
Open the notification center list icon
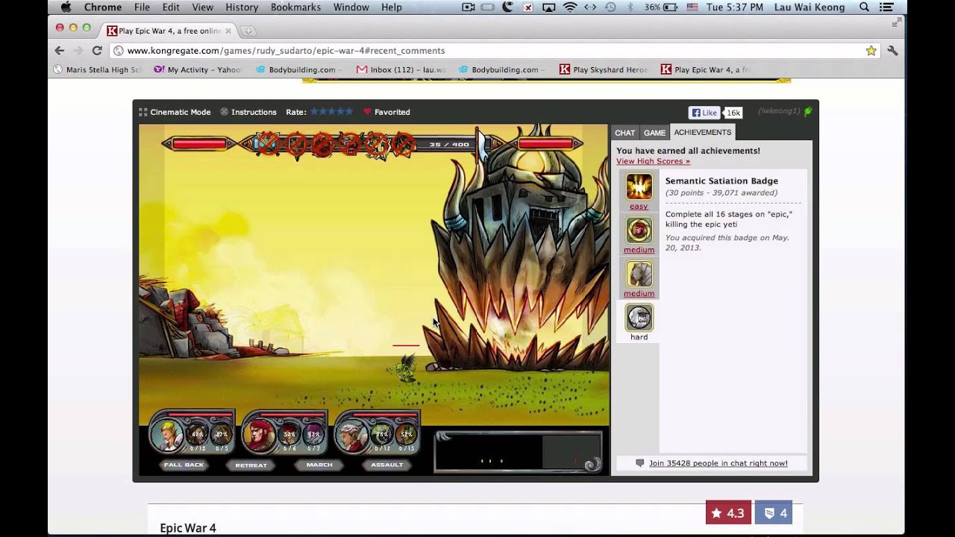[x=886, y=7]
